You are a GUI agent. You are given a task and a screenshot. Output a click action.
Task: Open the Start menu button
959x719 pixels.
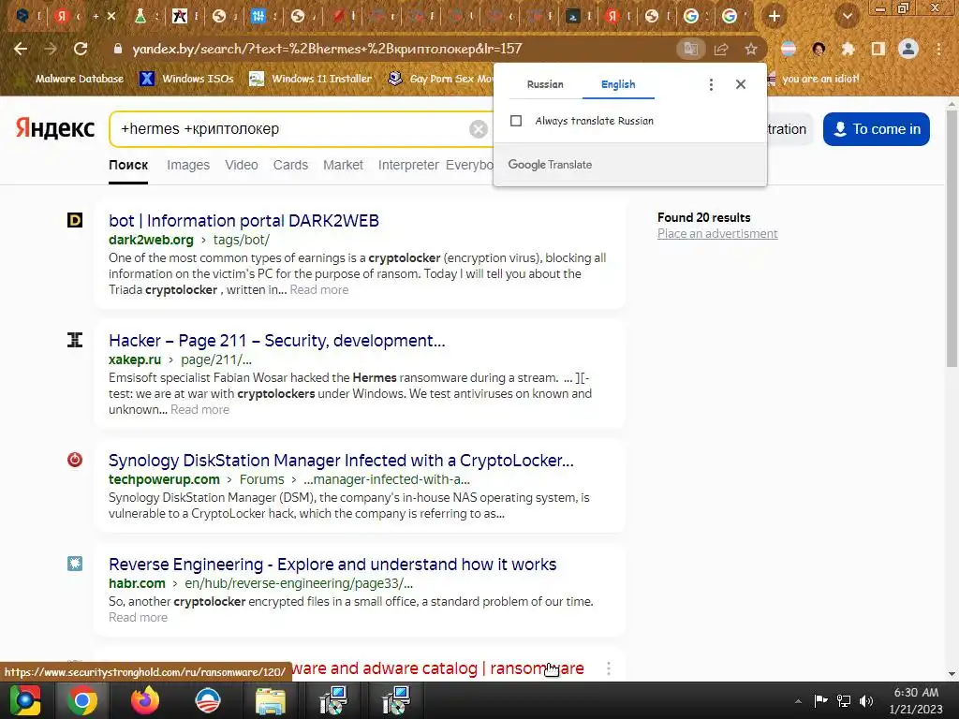25,700
